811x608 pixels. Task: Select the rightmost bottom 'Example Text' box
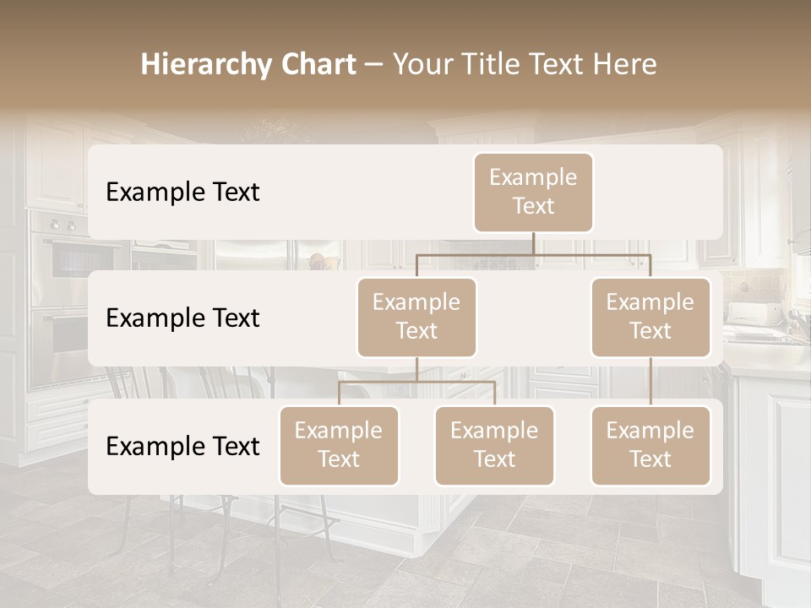(x=650, y=446)
